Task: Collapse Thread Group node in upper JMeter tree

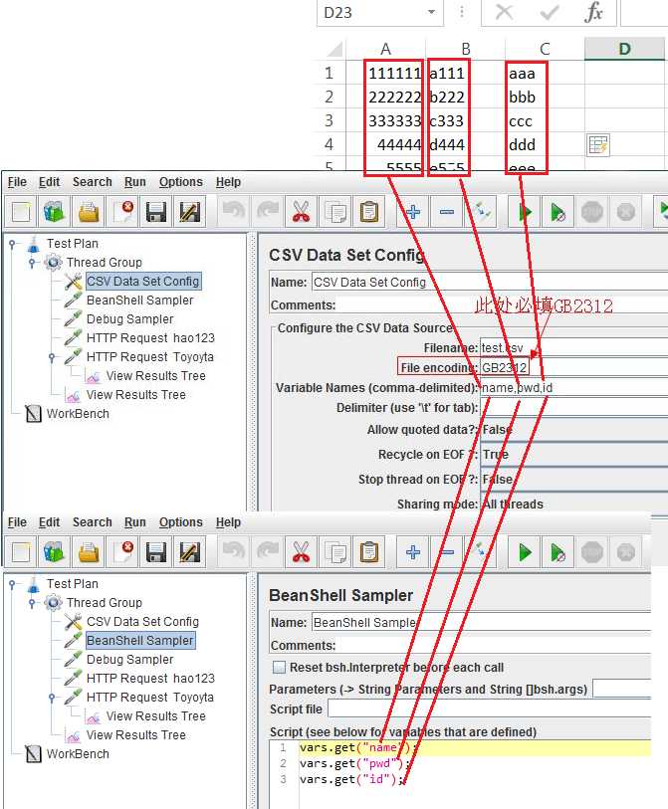Action: coord(32,263)
